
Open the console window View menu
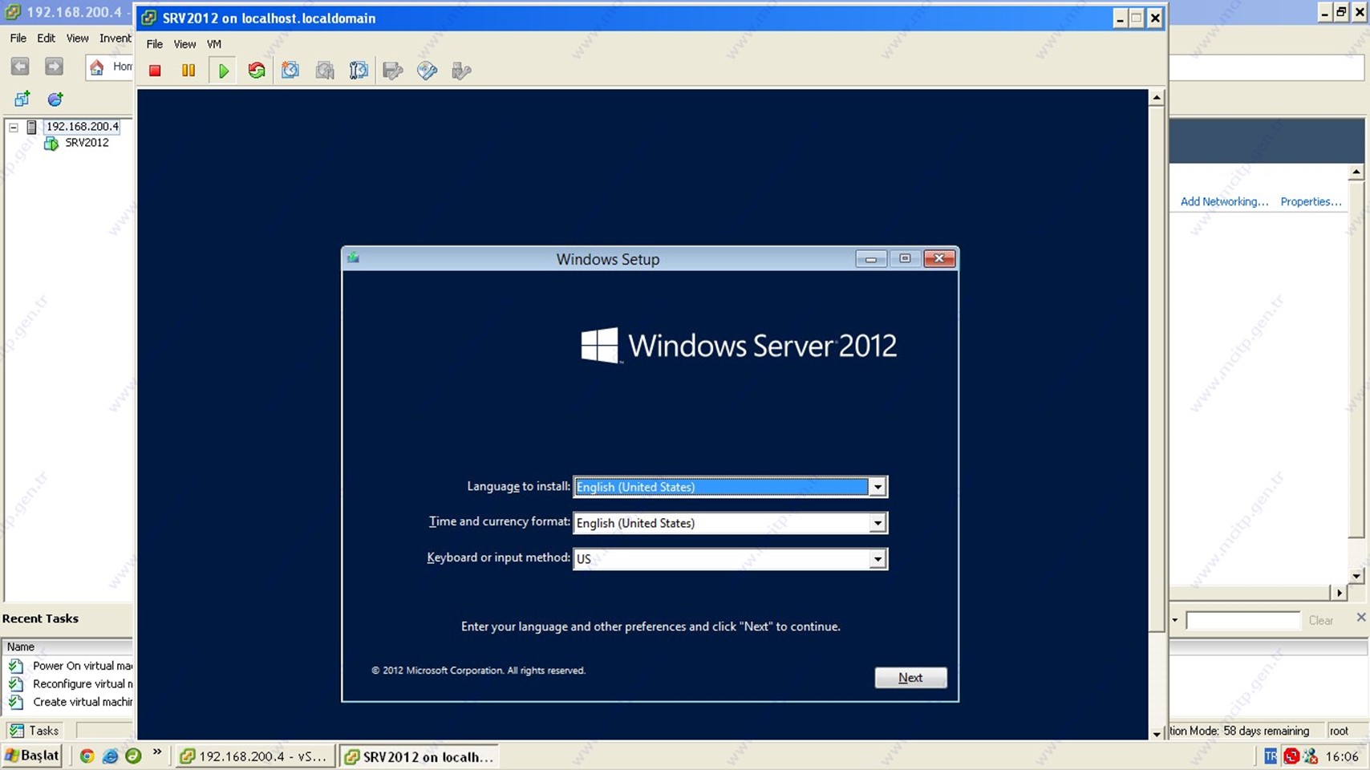[x=184, y=44]
